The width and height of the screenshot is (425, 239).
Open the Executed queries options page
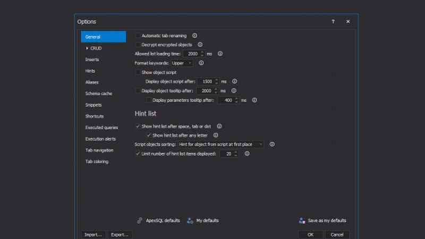(x=101, y=127)
